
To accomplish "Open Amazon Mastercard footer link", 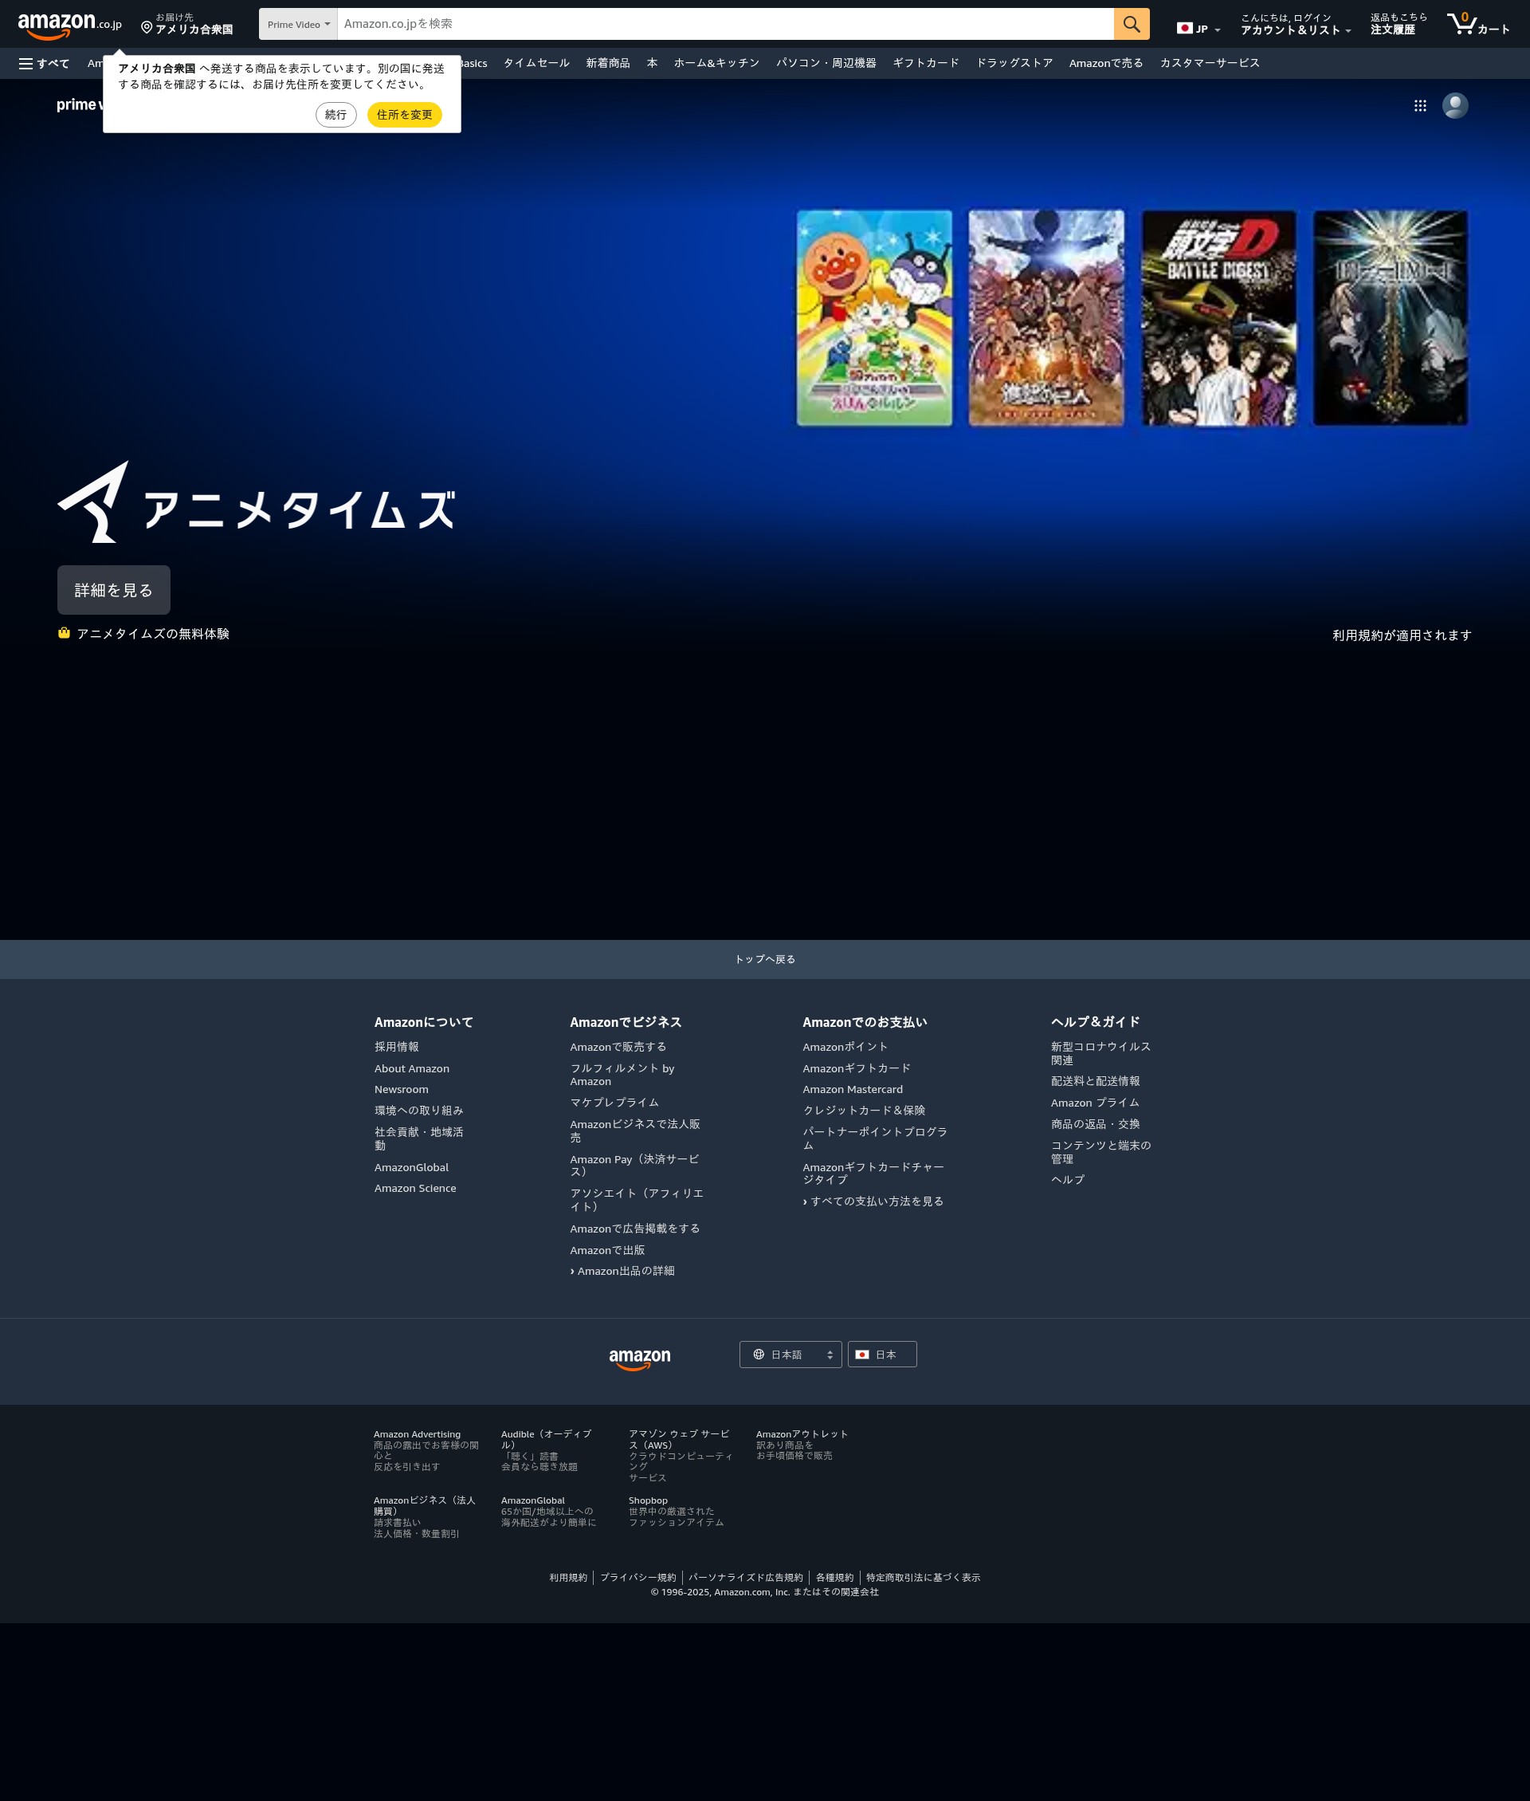I will tap(853, 1089).
